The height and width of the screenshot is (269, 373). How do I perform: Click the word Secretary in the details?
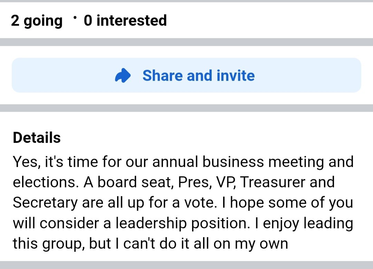click(45, 203)
